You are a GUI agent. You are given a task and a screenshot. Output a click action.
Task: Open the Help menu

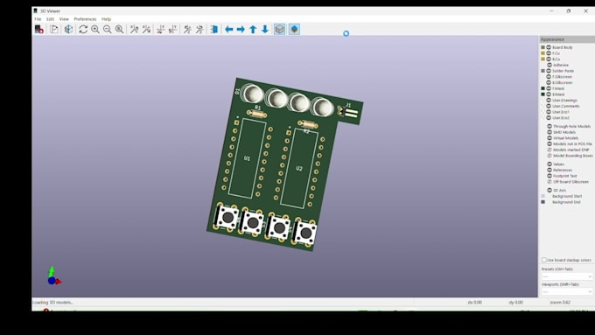tap(106, 19)
